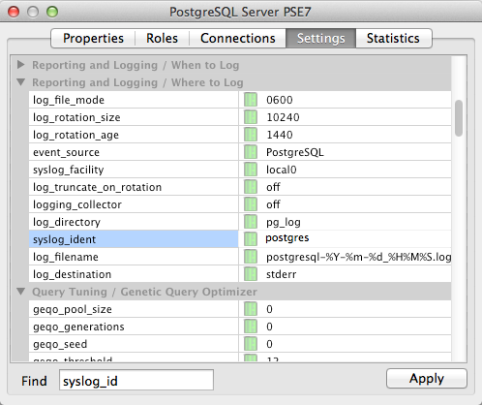Click the green status icon beside geqo_generations

(x=251, y=327)
